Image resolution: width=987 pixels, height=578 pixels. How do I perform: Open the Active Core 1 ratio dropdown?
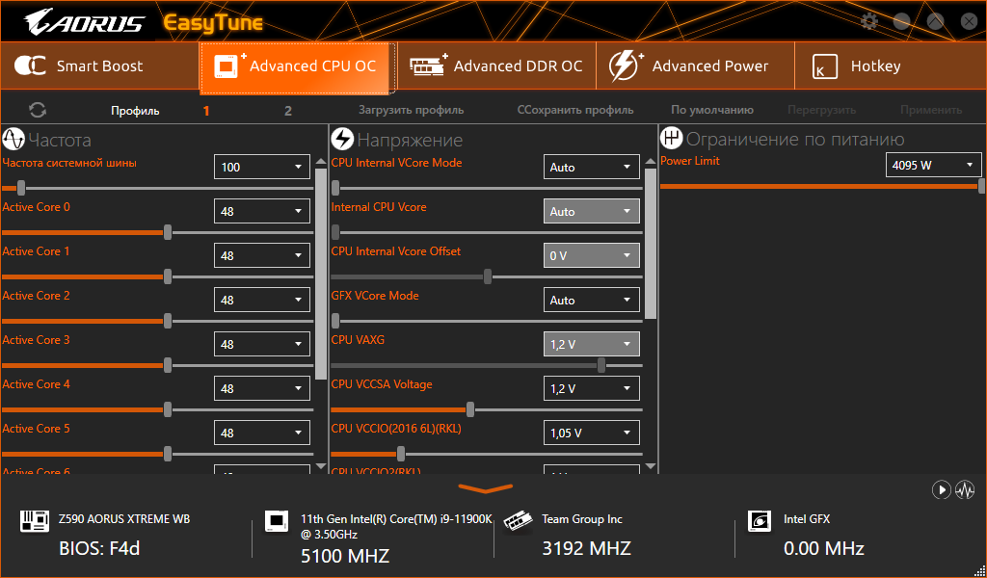pyautogui.click(x=262, y=255)
